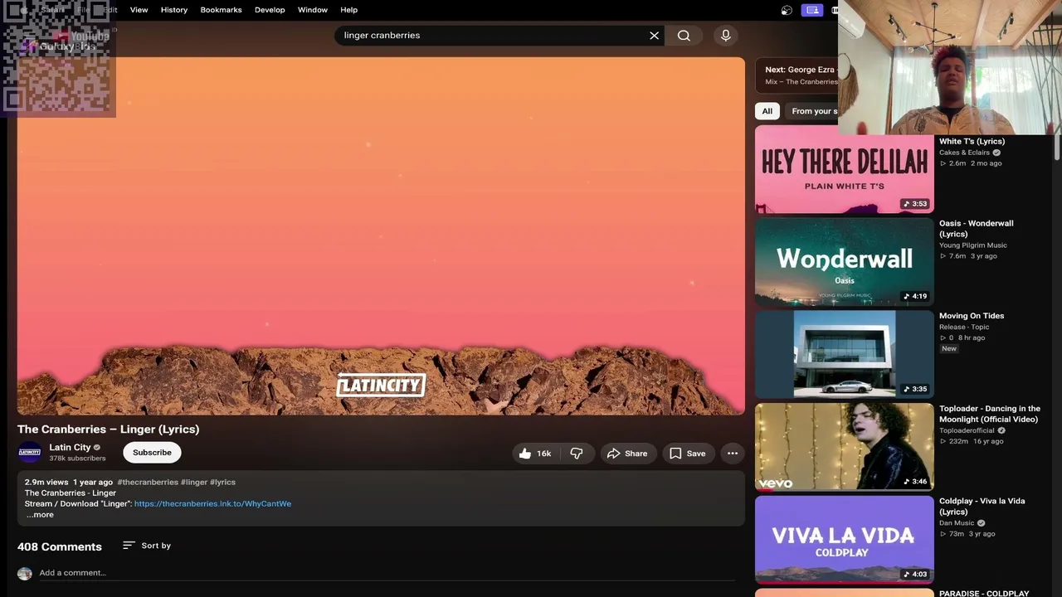The image size is (1062, 597).
Task: Click the #thecranberries hashtag
Action: [148, 483]
